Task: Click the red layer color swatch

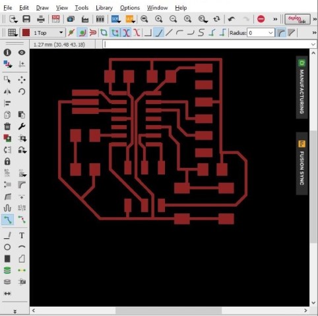Action: [x=26, y=33]
